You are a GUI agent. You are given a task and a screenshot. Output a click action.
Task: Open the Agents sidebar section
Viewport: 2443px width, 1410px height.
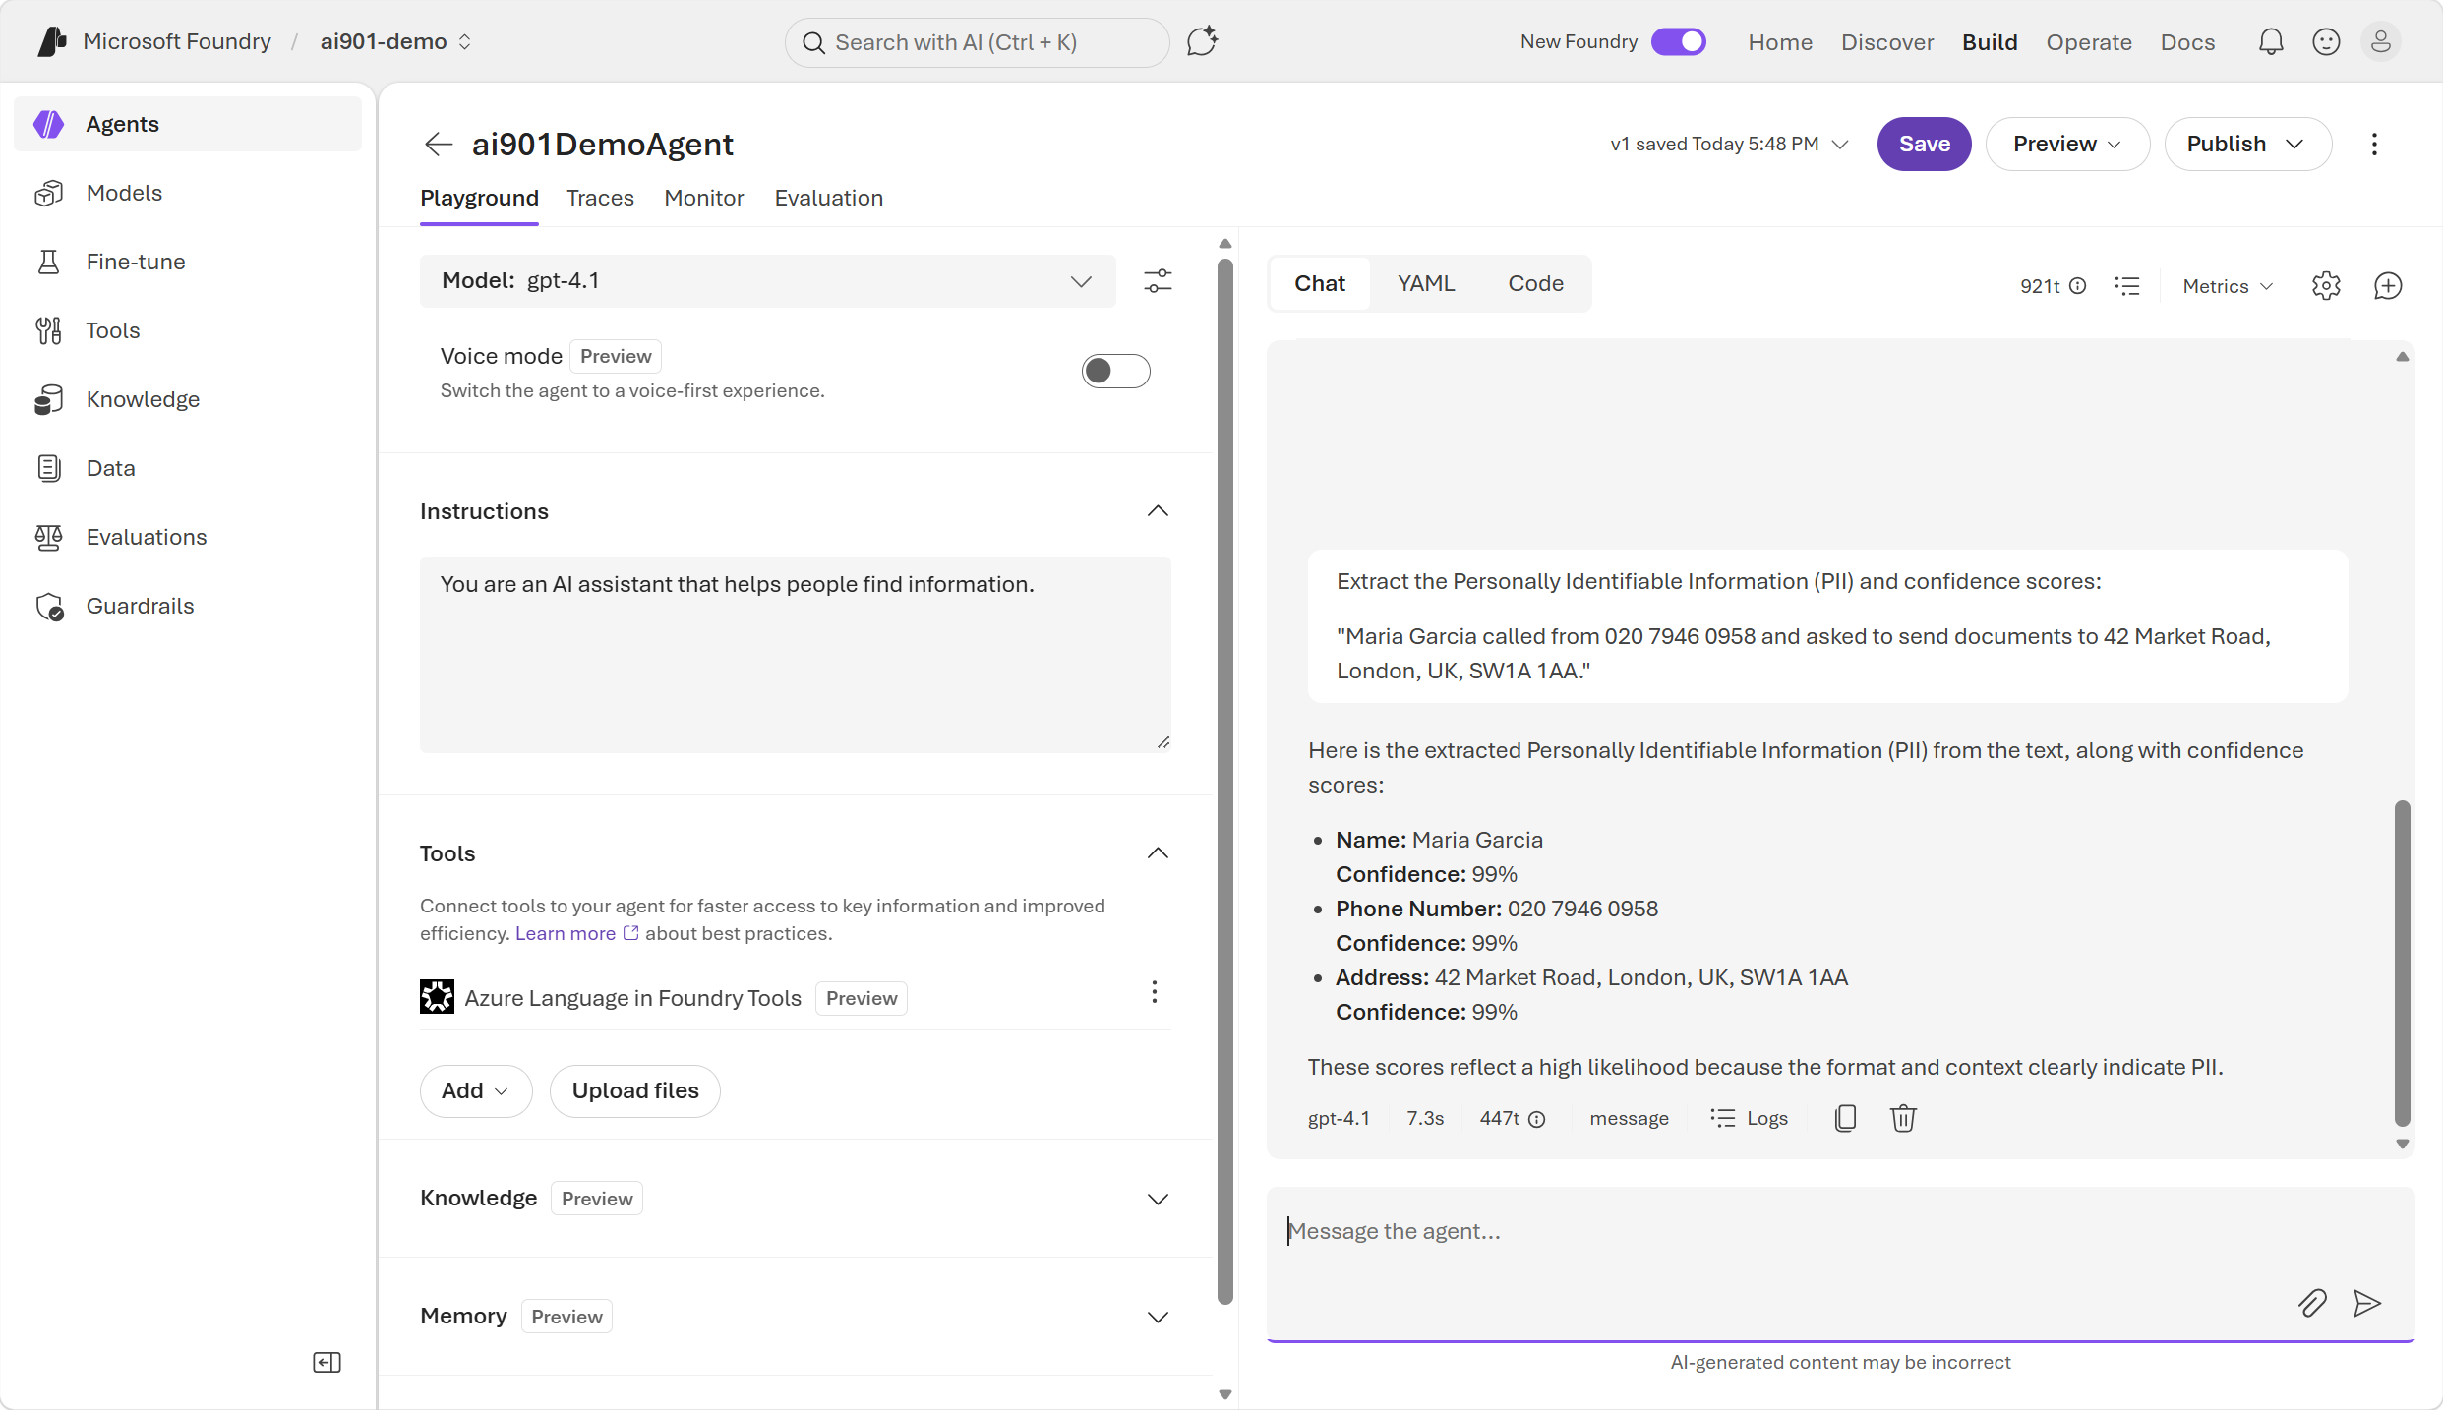tap(188, 124)
